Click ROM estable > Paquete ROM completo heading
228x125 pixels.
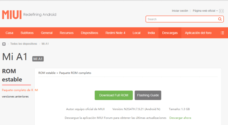click(65, 73)
